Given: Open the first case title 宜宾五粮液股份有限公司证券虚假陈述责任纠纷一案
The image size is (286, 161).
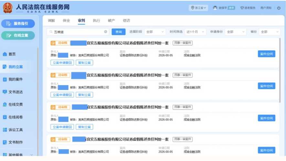Looking at the screenshot, I should [x=128, y=43].
